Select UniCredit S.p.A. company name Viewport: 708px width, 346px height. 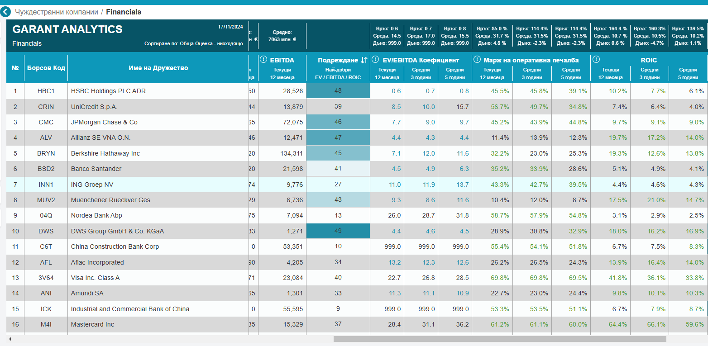(x=94, y=107)
